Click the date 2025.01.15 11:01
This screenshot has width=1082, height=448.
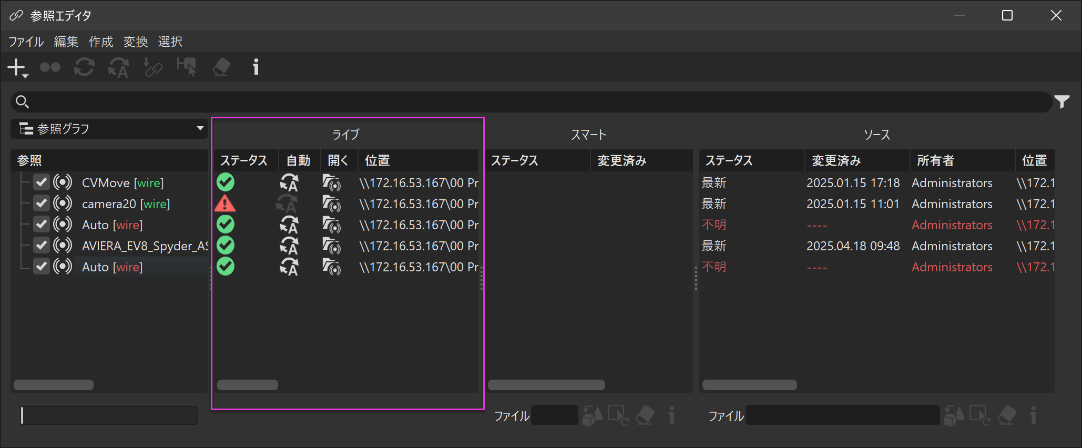click(853, 203)
